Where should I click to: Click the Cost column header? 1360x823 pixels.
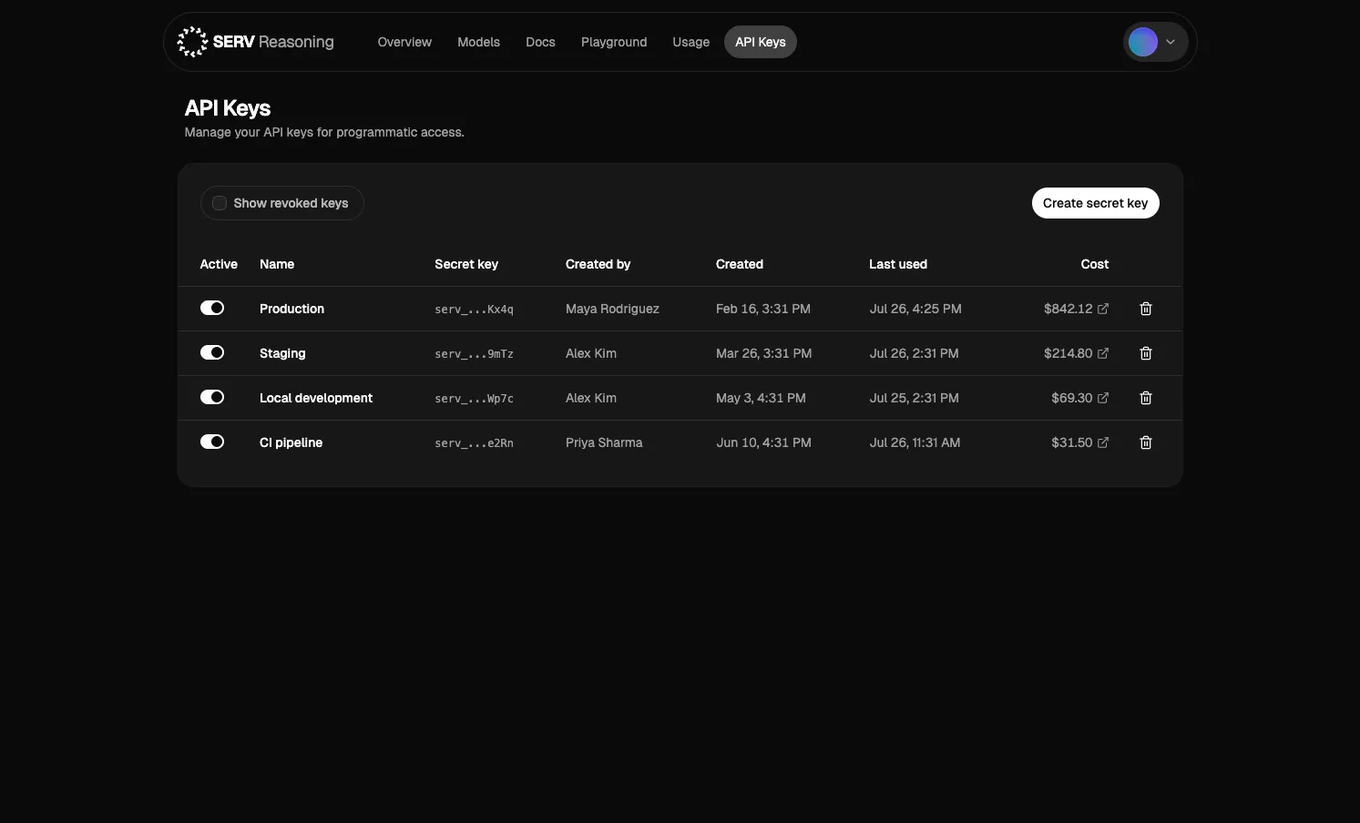pyautogui.click(x=1094, y=264)
